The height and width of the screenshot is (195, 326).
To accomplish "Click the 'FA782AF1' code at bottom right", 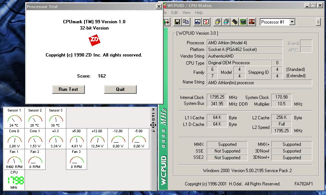I will pyautogui.click(x=303, y=184).
